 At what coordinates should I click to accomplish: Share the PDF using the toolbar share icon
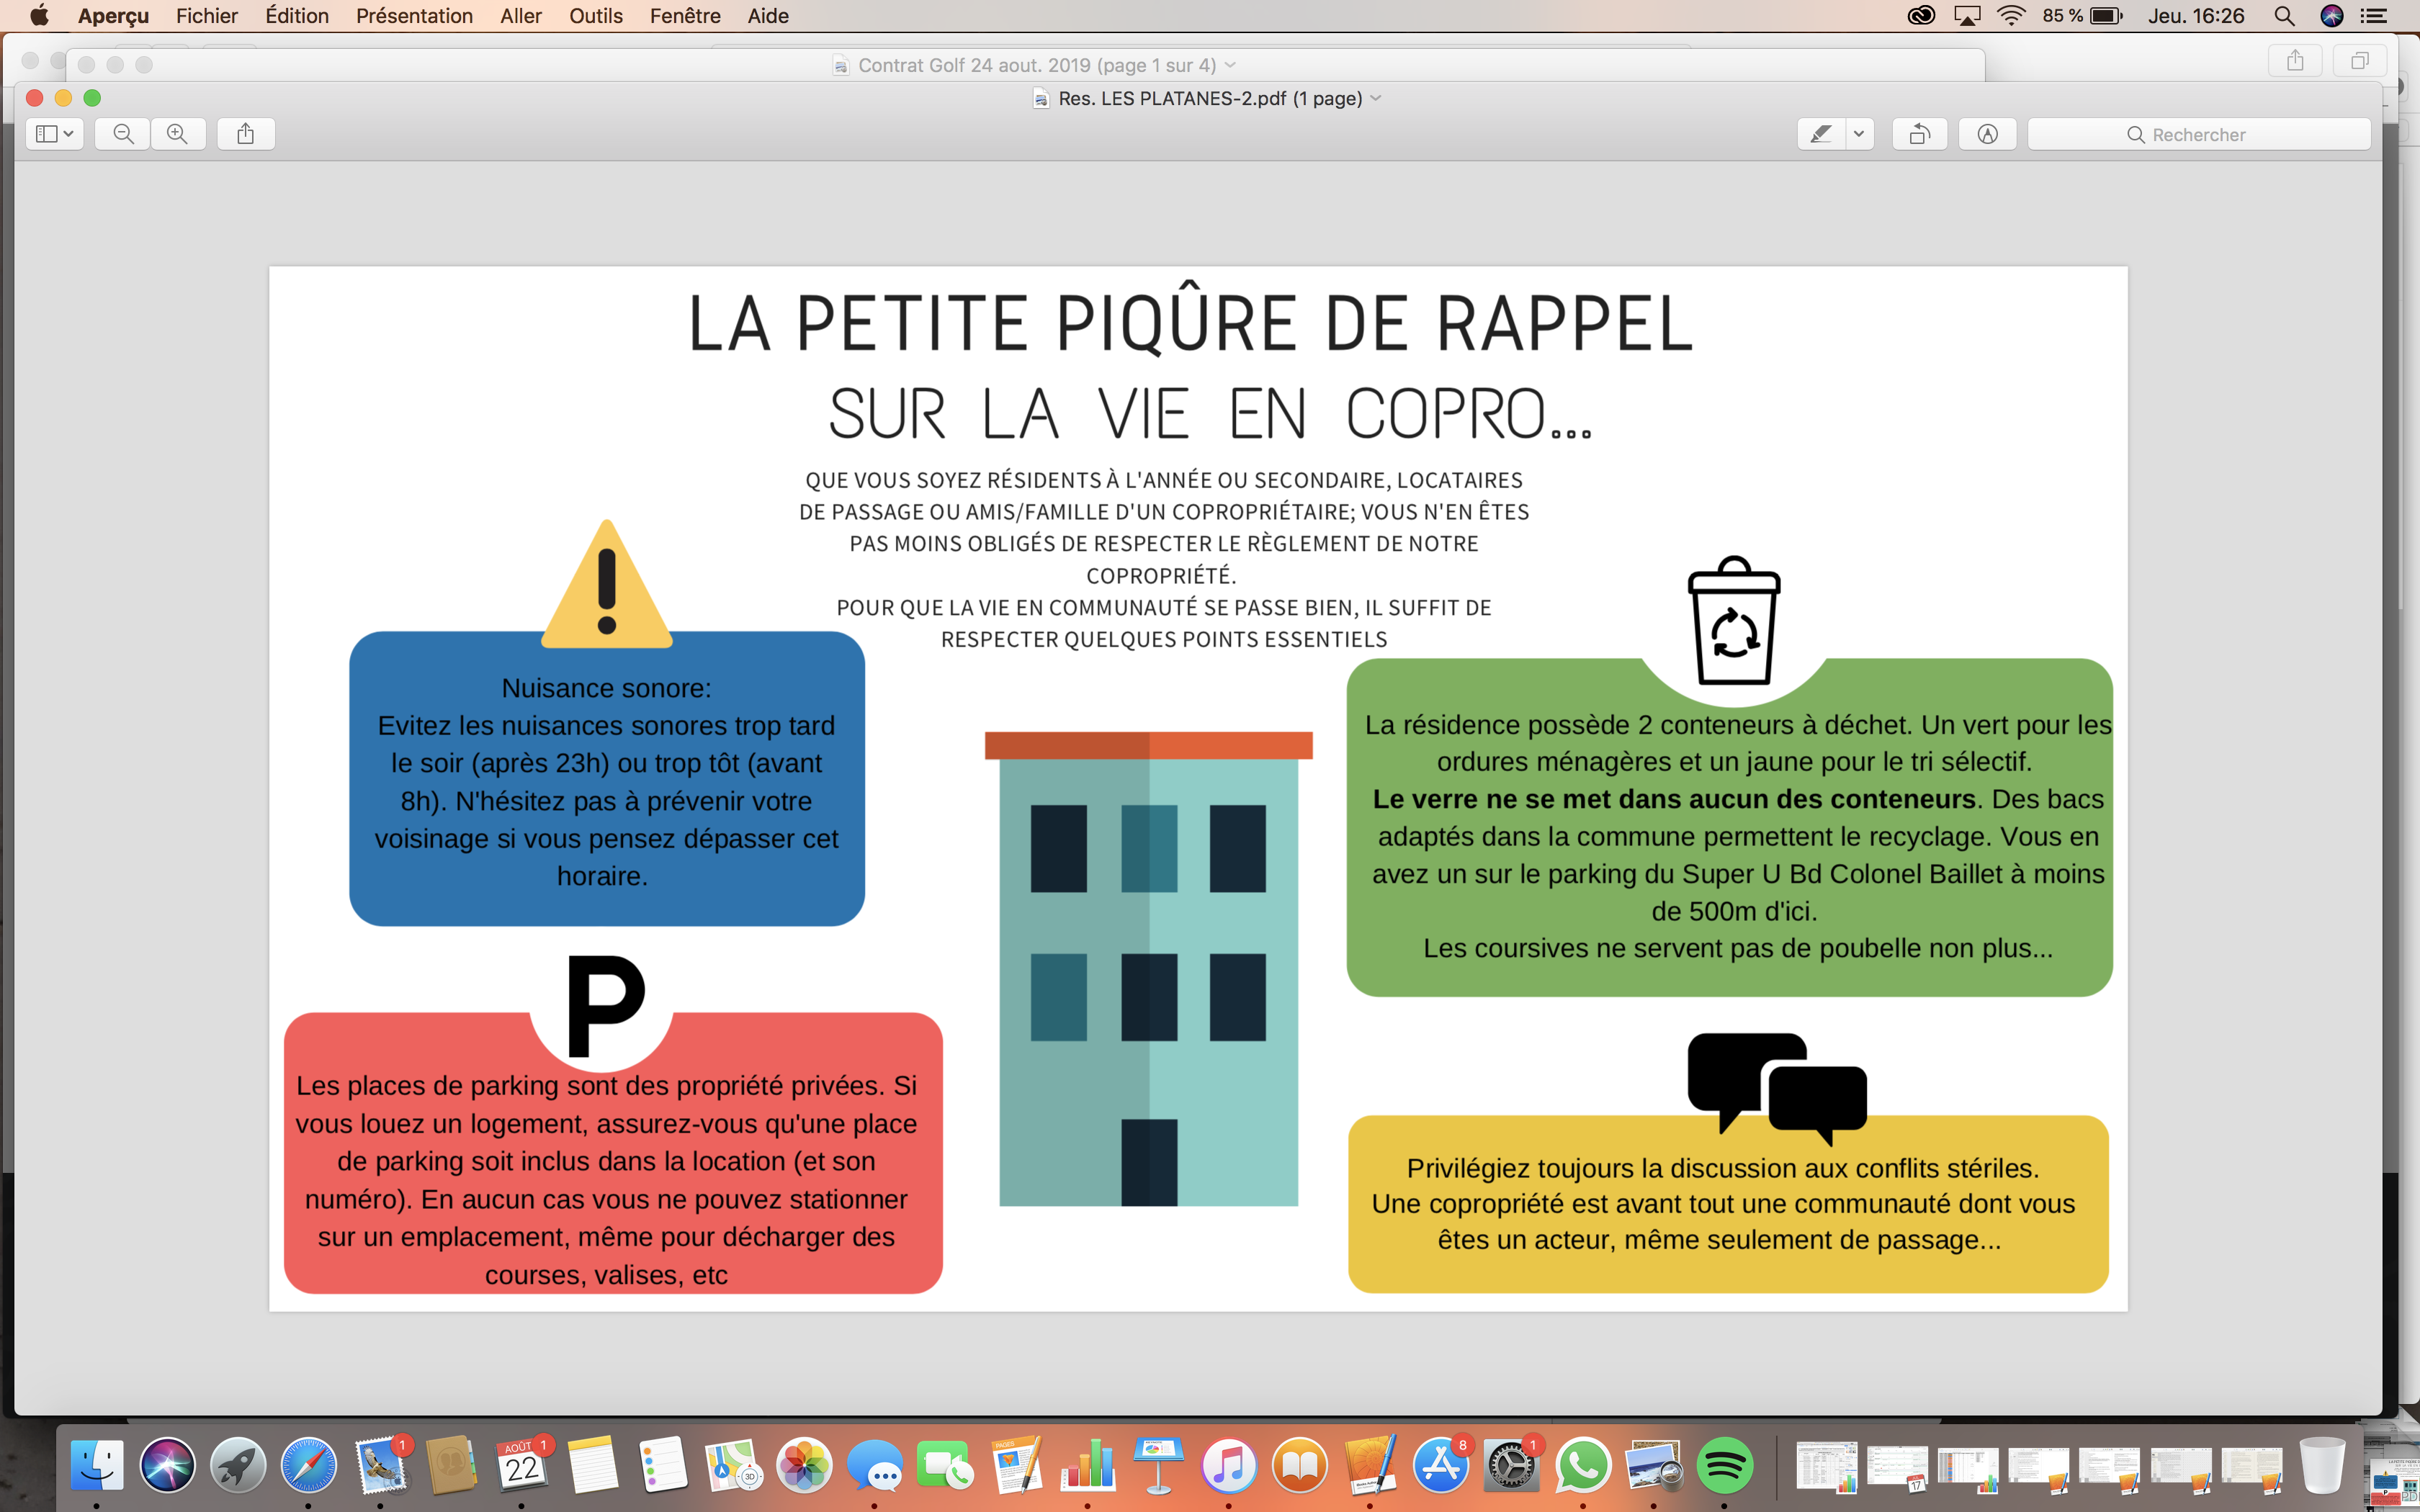tap(245, 133)
